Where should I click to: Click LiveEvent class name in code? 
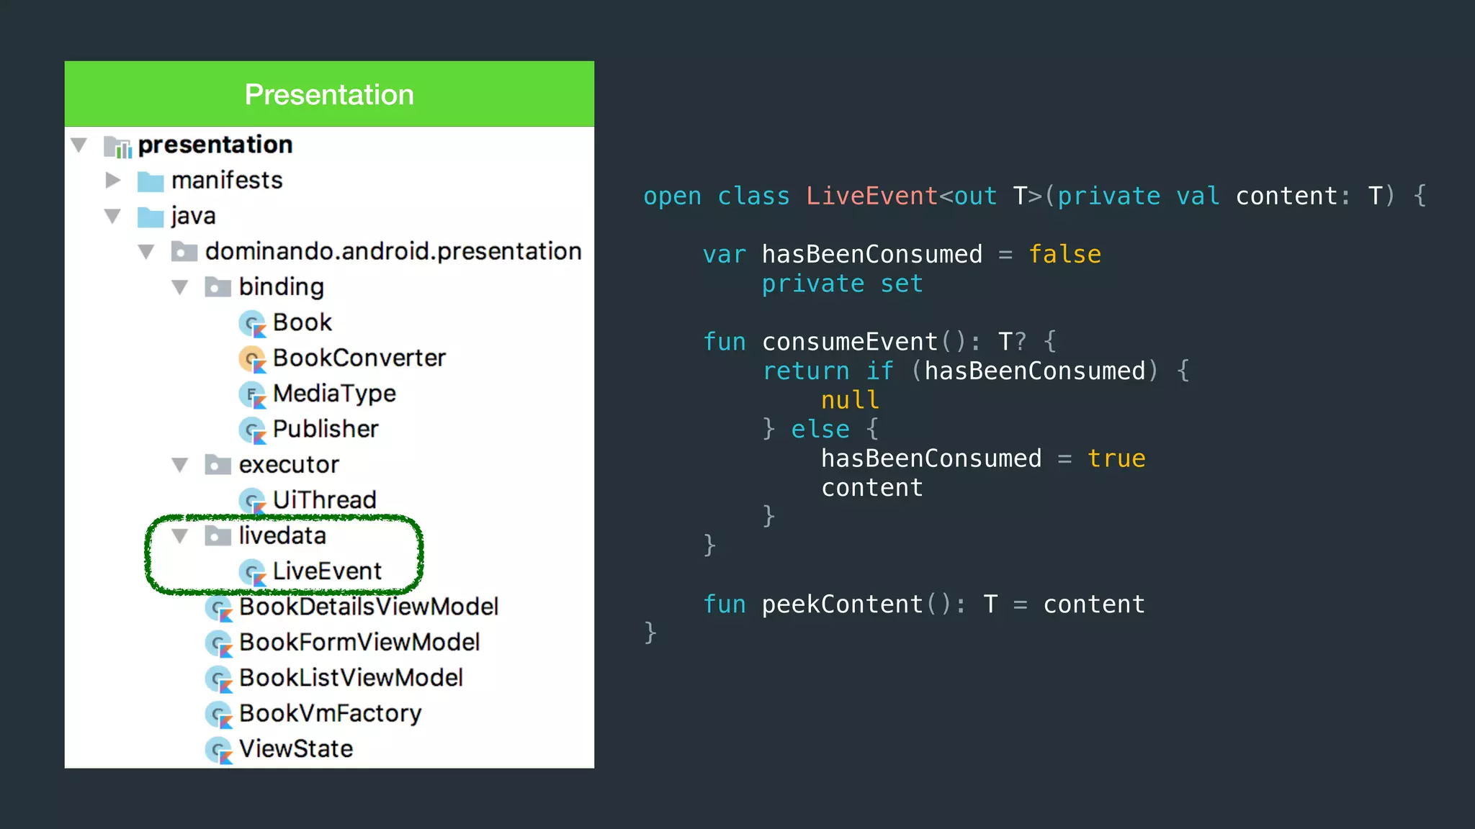point(871,196)
